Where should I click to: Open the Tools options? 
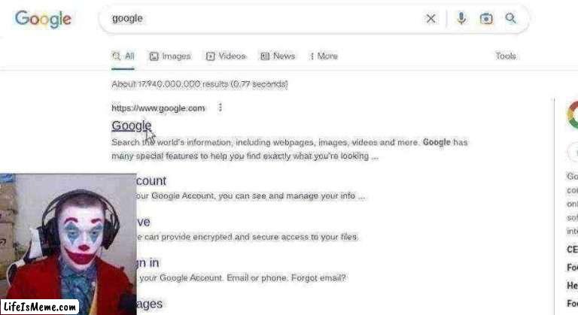click(506, 56)
